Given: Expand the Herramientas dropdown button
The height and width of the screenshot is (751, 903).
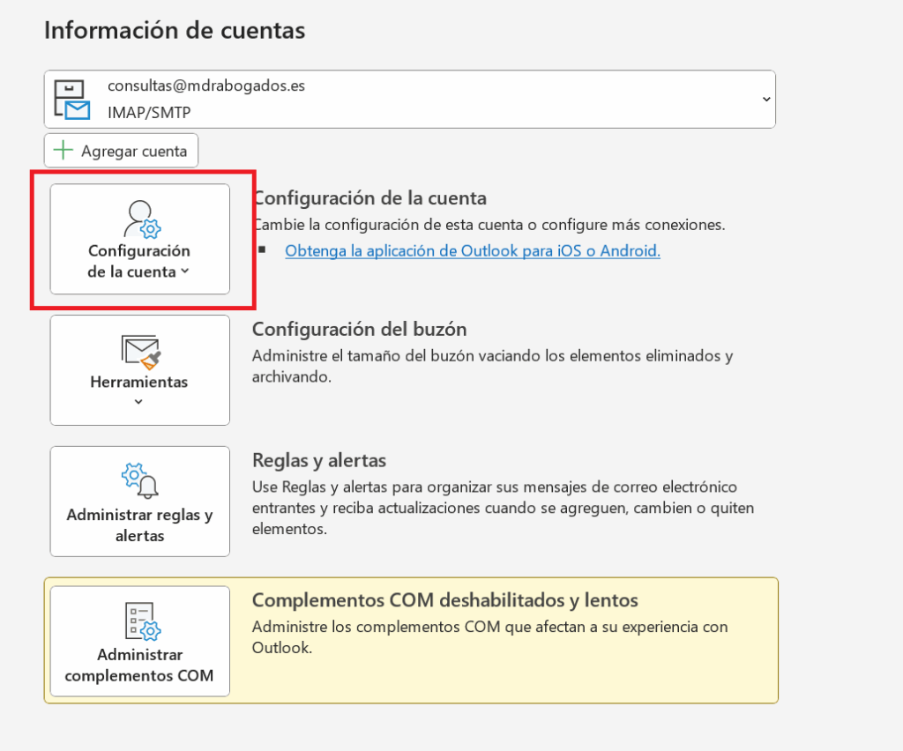Looking at the screenshot, I should point(140,370).
